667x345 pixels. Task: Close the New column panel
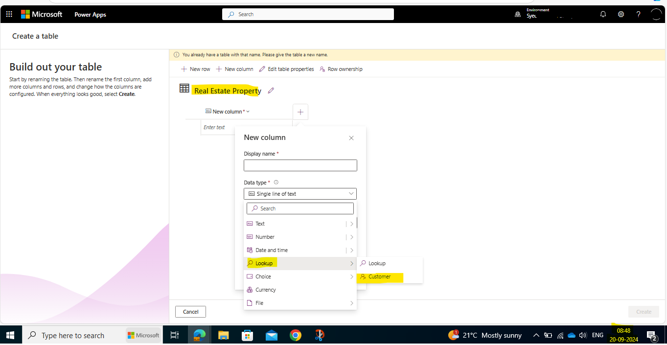[x=351, y=138]
